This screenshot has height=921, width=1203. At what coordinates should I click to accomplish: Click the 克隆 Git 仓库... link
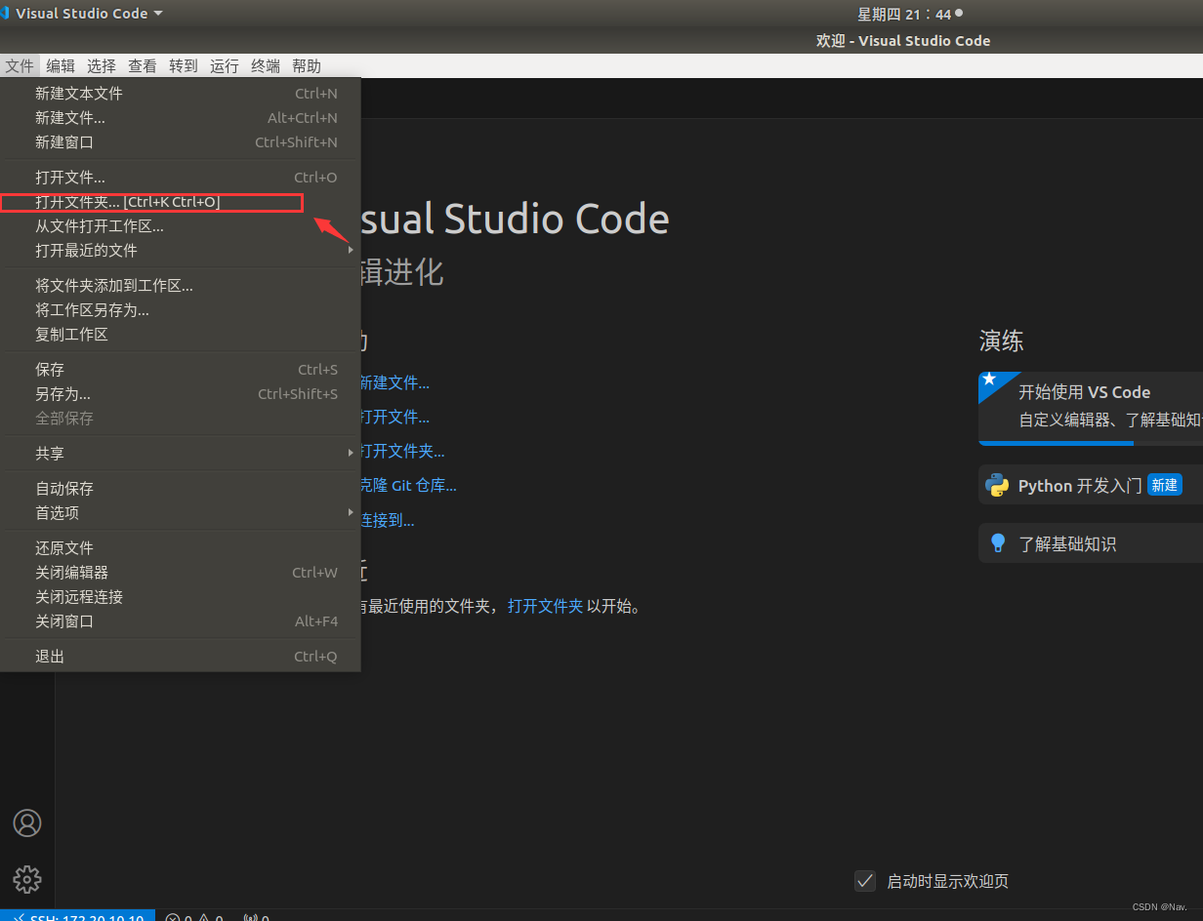tap(409, 486)
